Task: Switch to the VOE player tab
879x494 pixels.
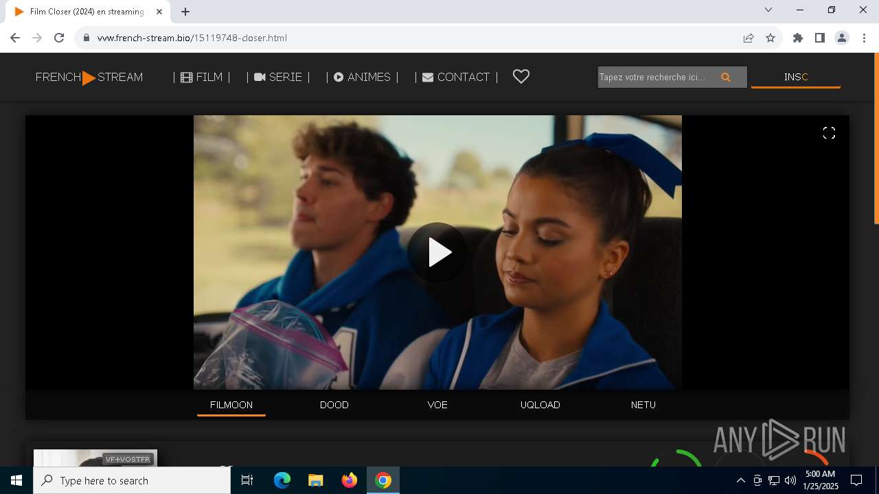Action: click(437, 405)
